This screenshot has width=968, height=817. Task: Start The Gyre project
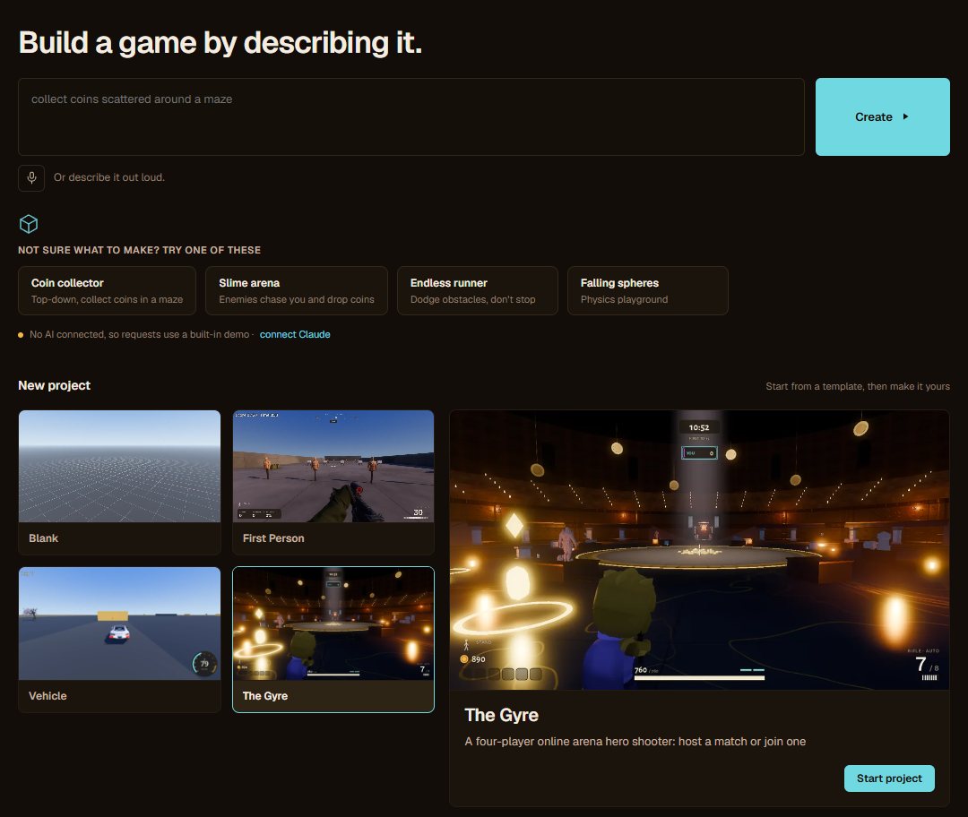[889, 778]
